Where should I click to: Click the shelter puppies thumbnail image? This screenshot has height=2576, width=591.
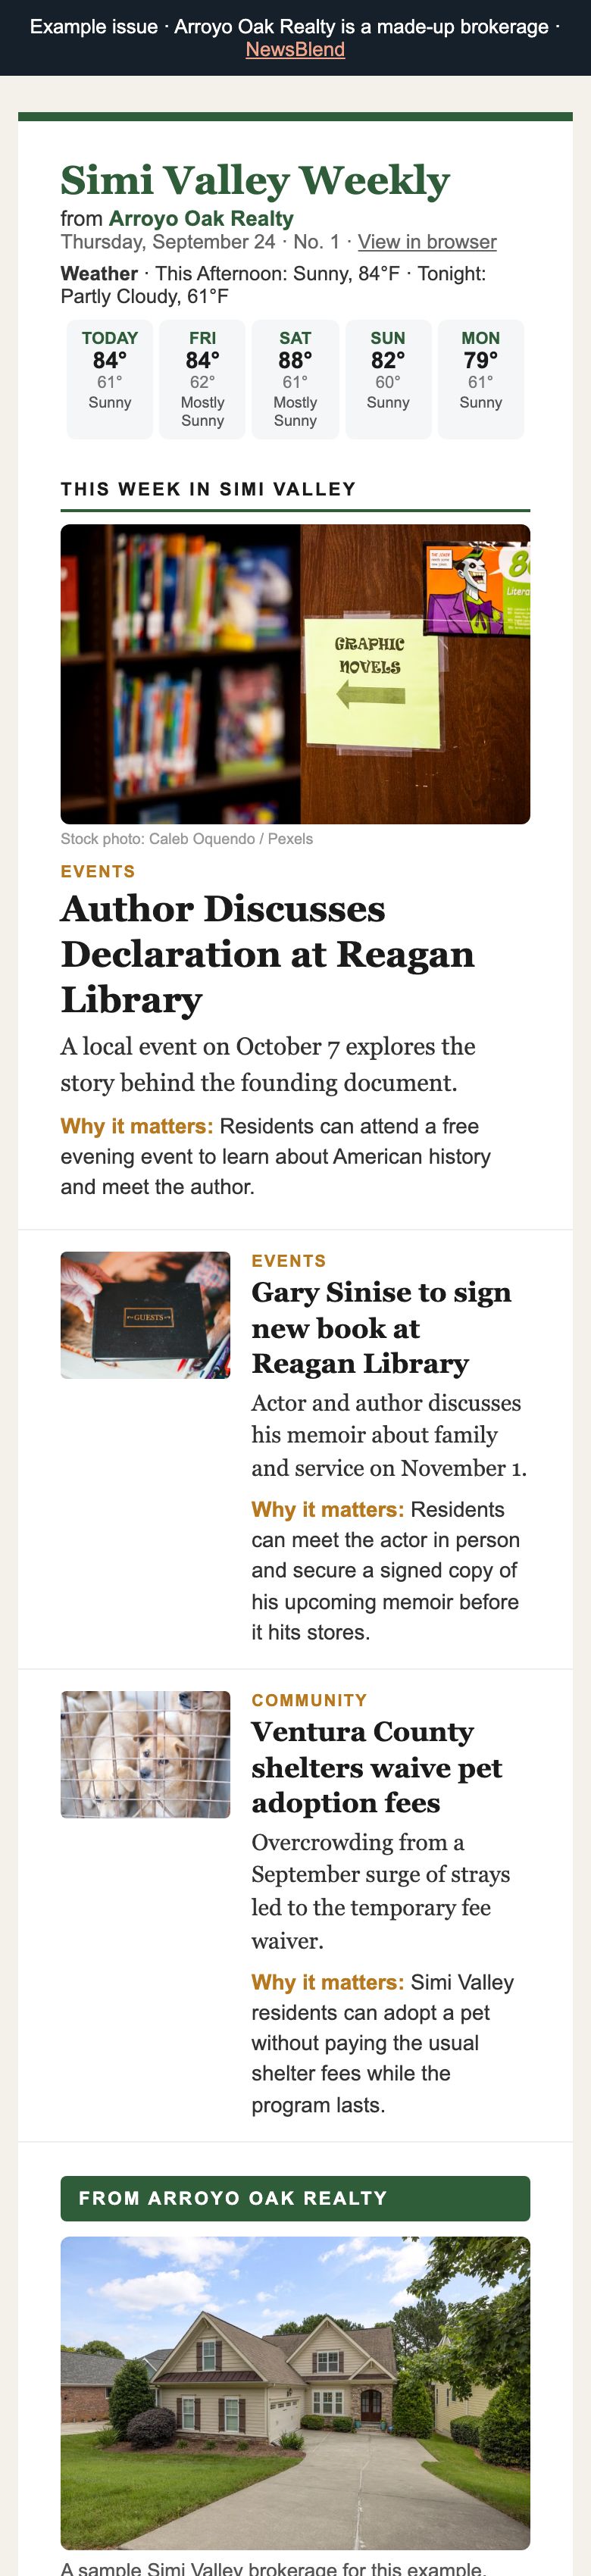point(145,1754)
